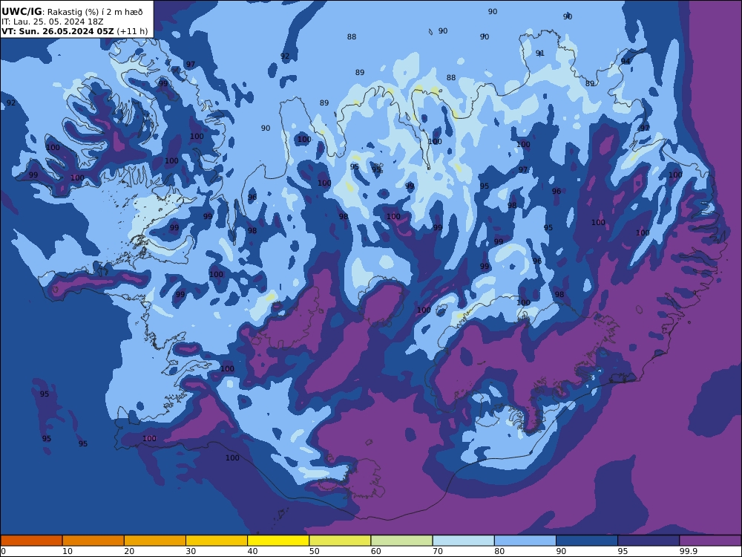Click the map humidity value '94'

pyautogui.click(x=626, y=62)
